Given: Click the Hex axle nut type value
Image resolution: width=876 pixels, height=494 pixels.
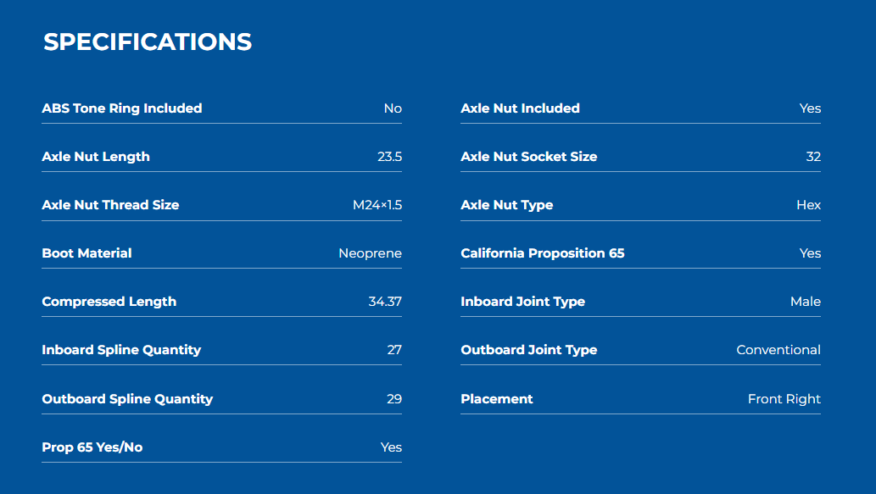Looking at the screenshot, I should [808, 205].
